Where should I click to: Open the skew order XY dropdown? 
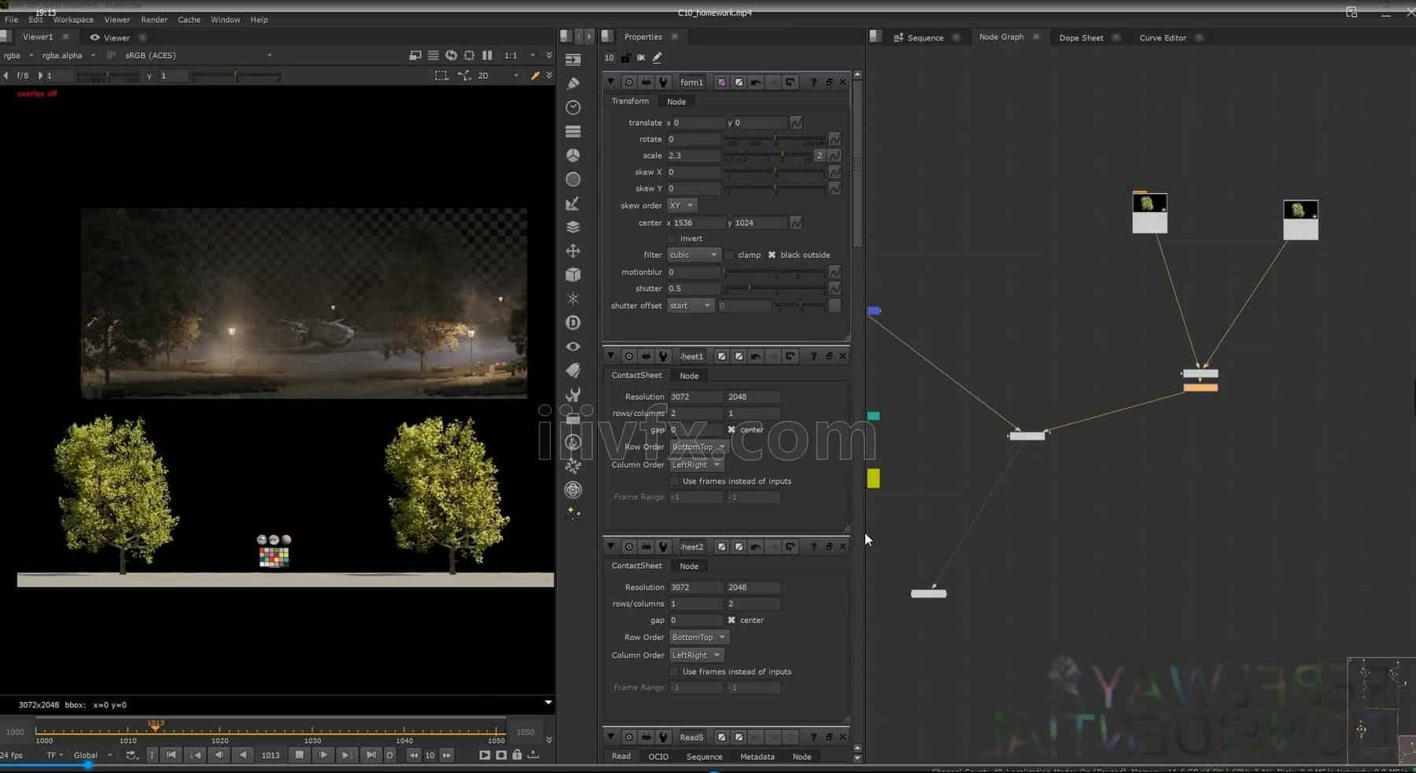[x=681, y=205]
